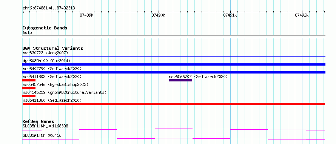
Task: Click the 87491k ruler tick label
Action: click(230, 15)
